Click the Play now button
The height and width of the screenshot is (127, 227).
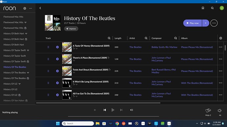[192, 23]
